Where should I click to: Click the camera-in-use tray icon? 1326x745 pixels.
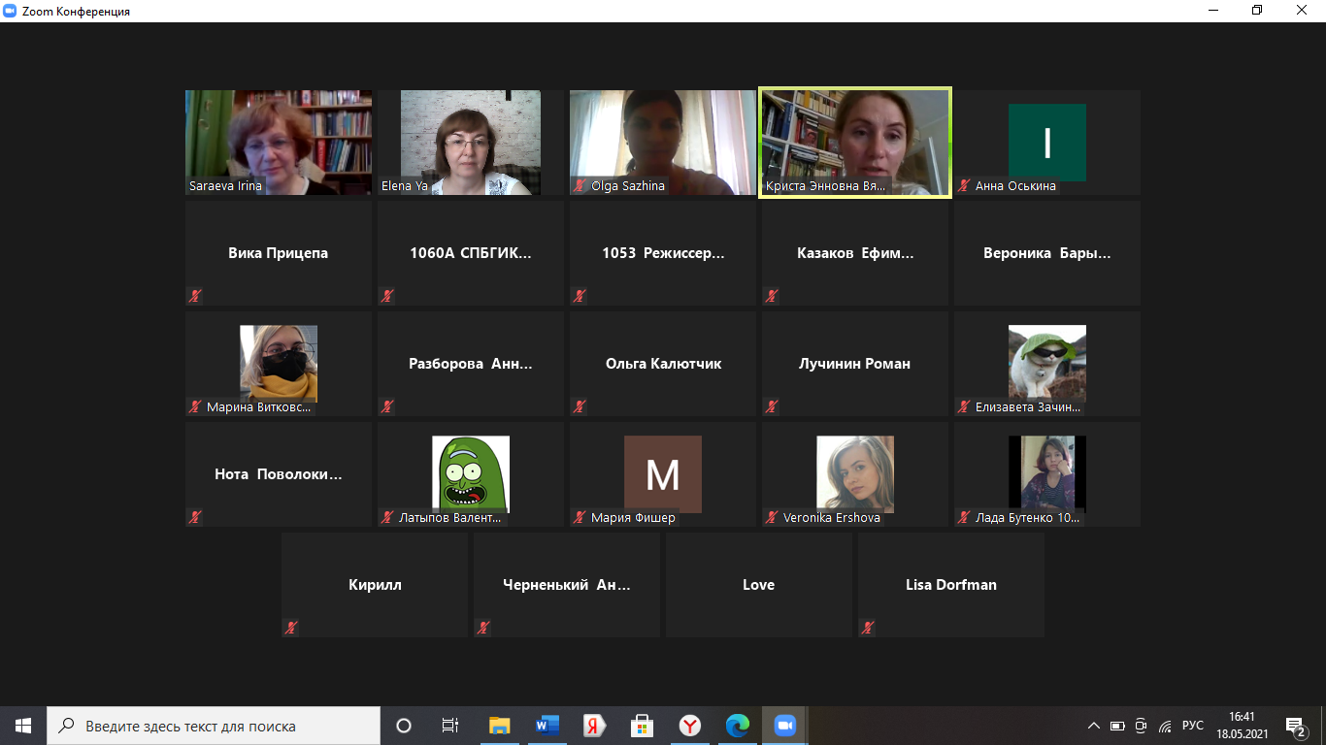tap(1141, 726)
